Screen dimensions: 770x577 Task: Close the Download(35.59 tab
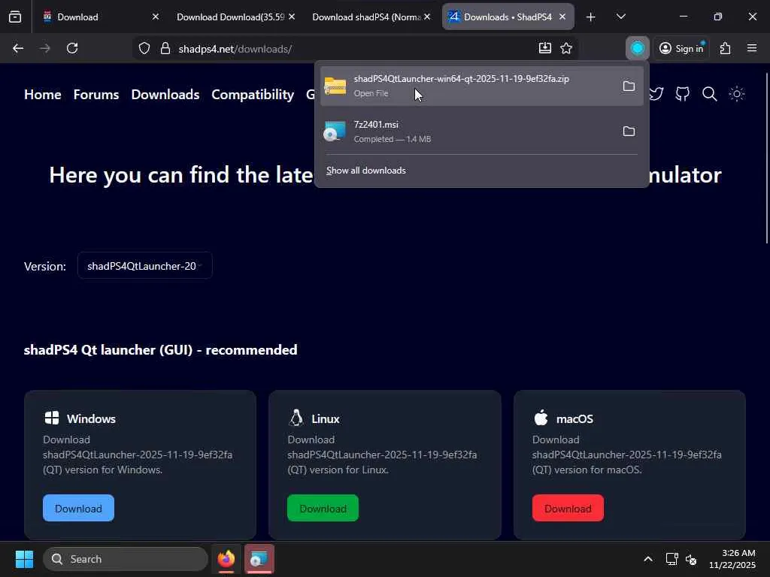coord(292,17)
